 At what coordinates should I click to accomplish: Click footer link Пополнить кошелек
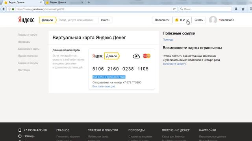click(68, 137)
